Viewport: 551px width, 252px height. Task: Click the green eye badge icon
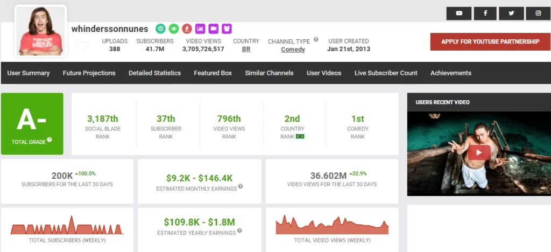173,29
